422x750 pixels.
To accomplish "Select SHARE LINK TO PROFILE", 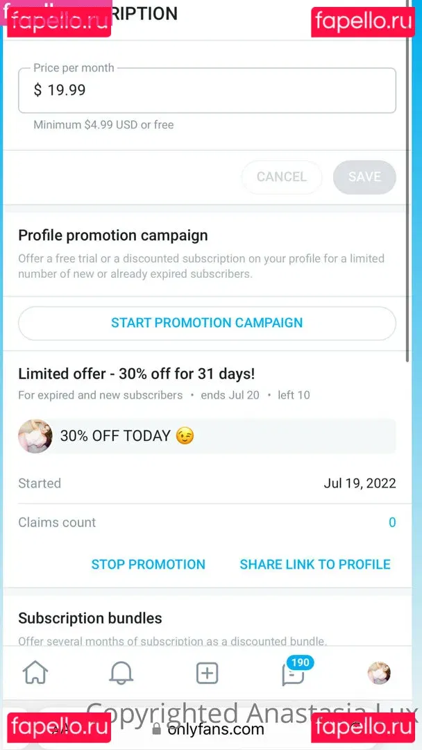I will [315, 565].
